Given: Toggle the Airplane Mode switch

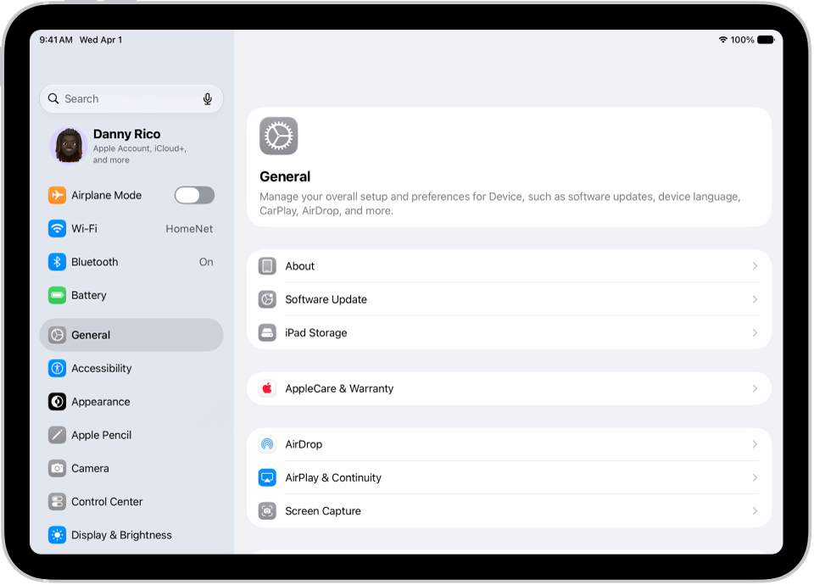Looking at the screenshot, I should click(195, 195).
